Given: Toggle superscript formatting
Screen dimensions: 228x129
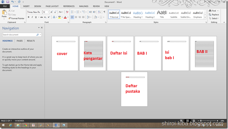Looking at the screenshot, I should [49, 17].
